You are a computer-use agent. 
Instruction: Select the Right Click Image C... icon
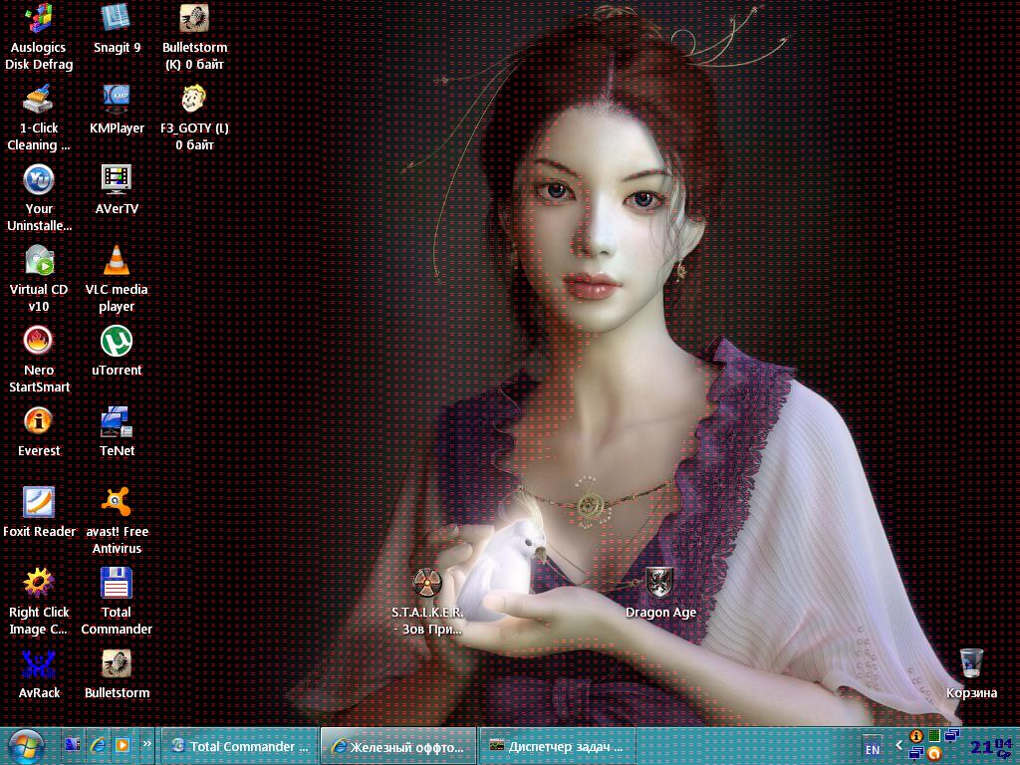tap(39, 602)
